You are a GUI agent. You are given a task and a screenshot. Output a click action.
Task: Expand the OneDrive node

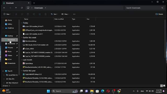tap(3, 28)
